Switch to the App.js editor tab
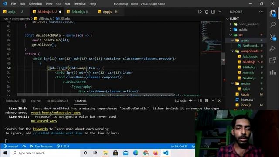 pyautogui.click(x=107, y=12)
